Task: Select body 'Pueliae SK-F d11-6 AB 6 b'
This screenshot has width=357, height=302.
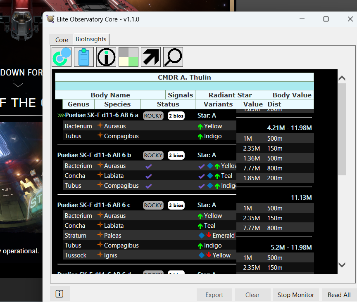Action: [94, 155]
